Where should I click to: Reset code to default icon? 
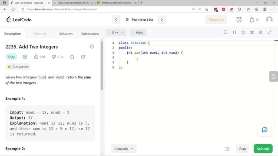pyautogui.click(x=243, y=32)
